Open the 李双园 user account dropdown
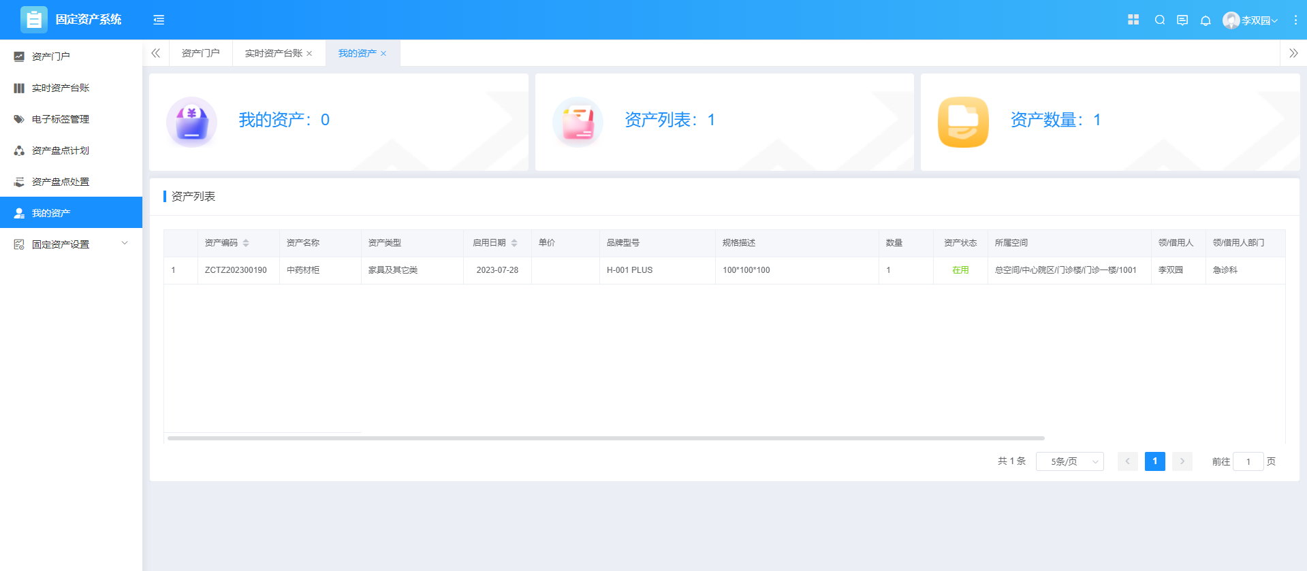This screenshot has height=571, width=1307. click(x=1250, y=20)
